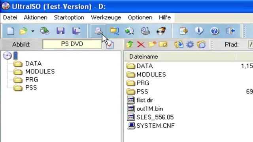Click the Save As multi-floppy icon

76,31
